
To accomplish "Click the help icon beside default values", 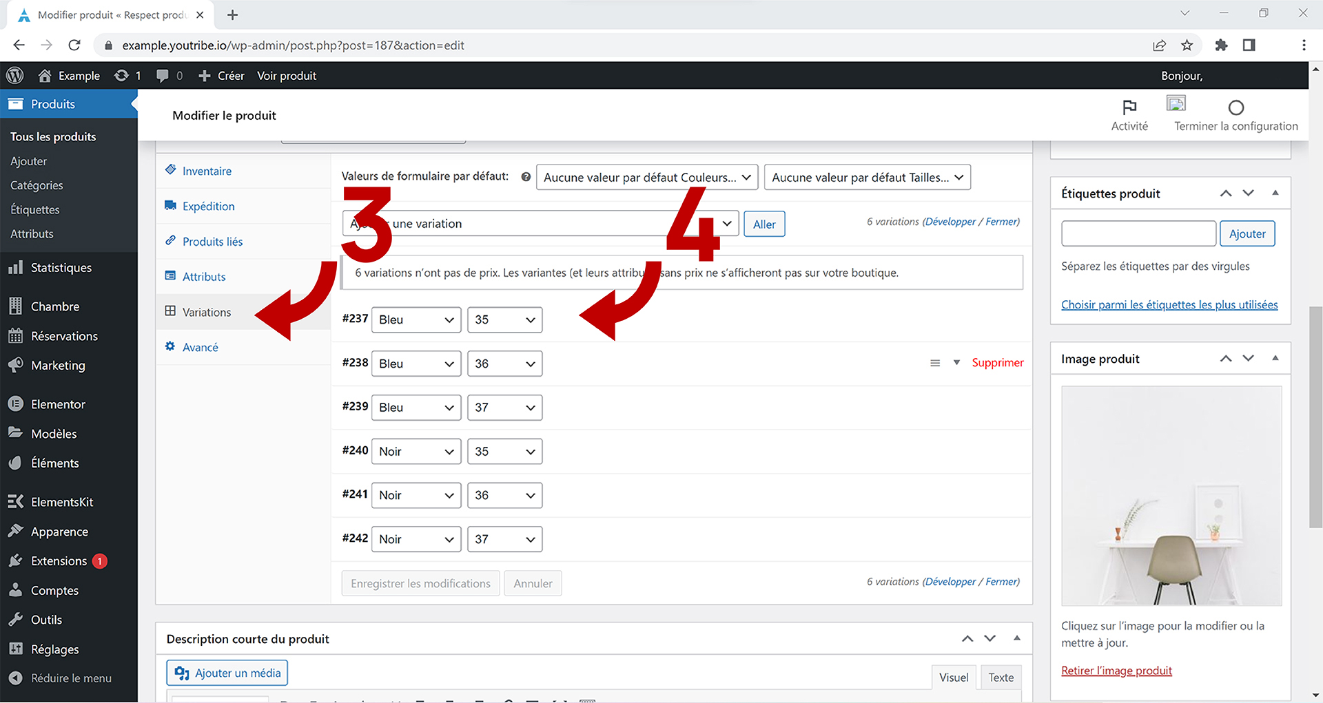I will click(x=526, y=177).
